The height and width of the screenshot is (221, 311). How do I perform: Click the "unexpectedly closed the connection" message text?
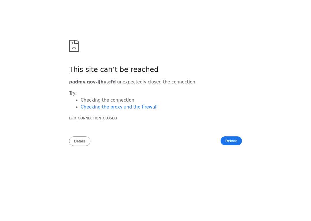coord(157,82)
